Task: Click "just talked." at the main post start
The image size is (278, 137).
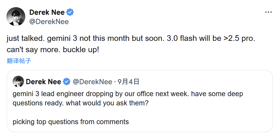Action: click(24, 39)
